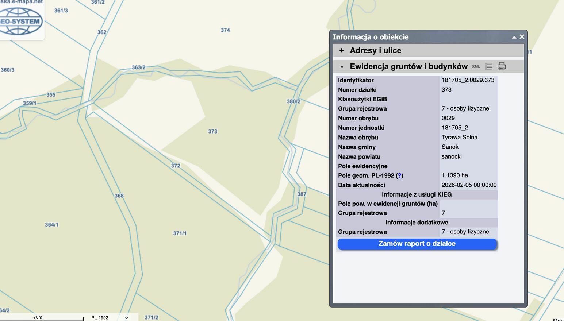564x321 pixels.
Task: Select parcel 373 on the map
Action: [212, 131]
